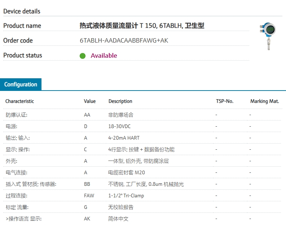This screenshot has width=286, height=228.
Task: Click value AK in the table
Action: [87, 219]
